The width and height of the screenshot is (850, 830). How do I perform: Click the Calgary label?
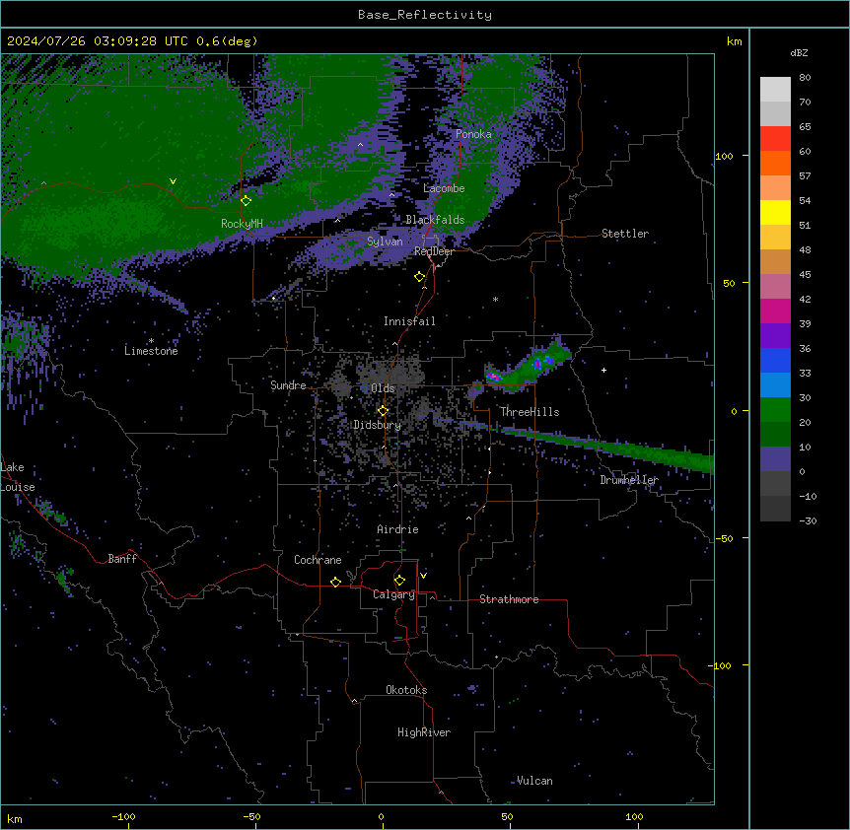coord(394,594)
